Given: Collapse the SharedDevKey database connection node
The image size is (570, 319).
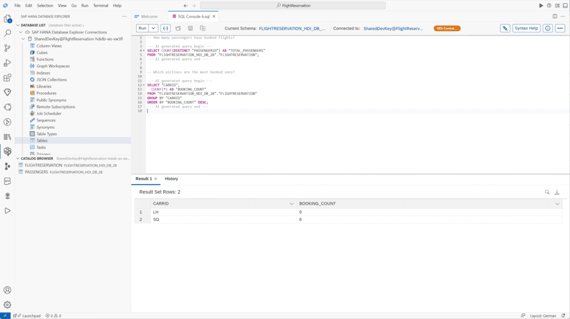Looking at the screenshot, I should (23, 39).
